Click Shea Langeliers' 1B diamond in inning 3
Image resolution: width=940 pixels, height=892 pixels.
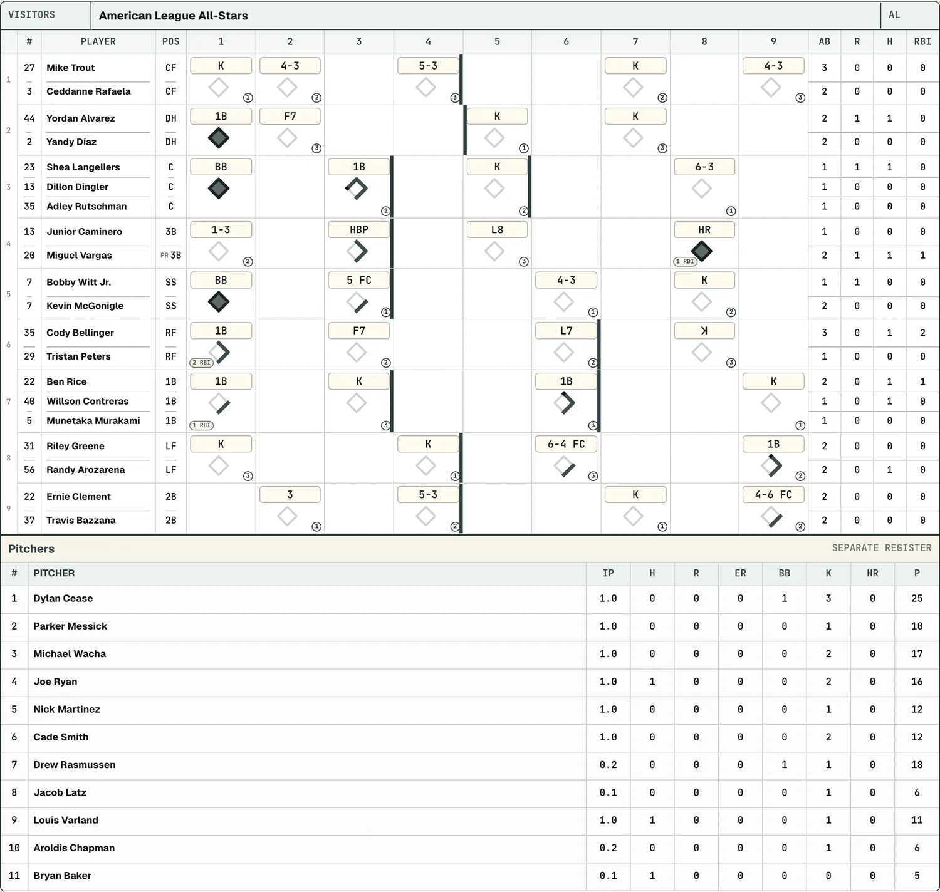coord(357,189)
